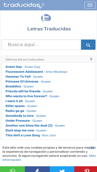Share the page on Twitter
The height and width of the screenshot is (172, 97).
coord(62,169)
